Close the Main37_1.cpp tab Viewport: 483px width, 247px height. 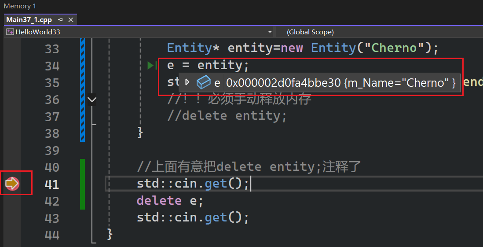(x=71, y=20)
